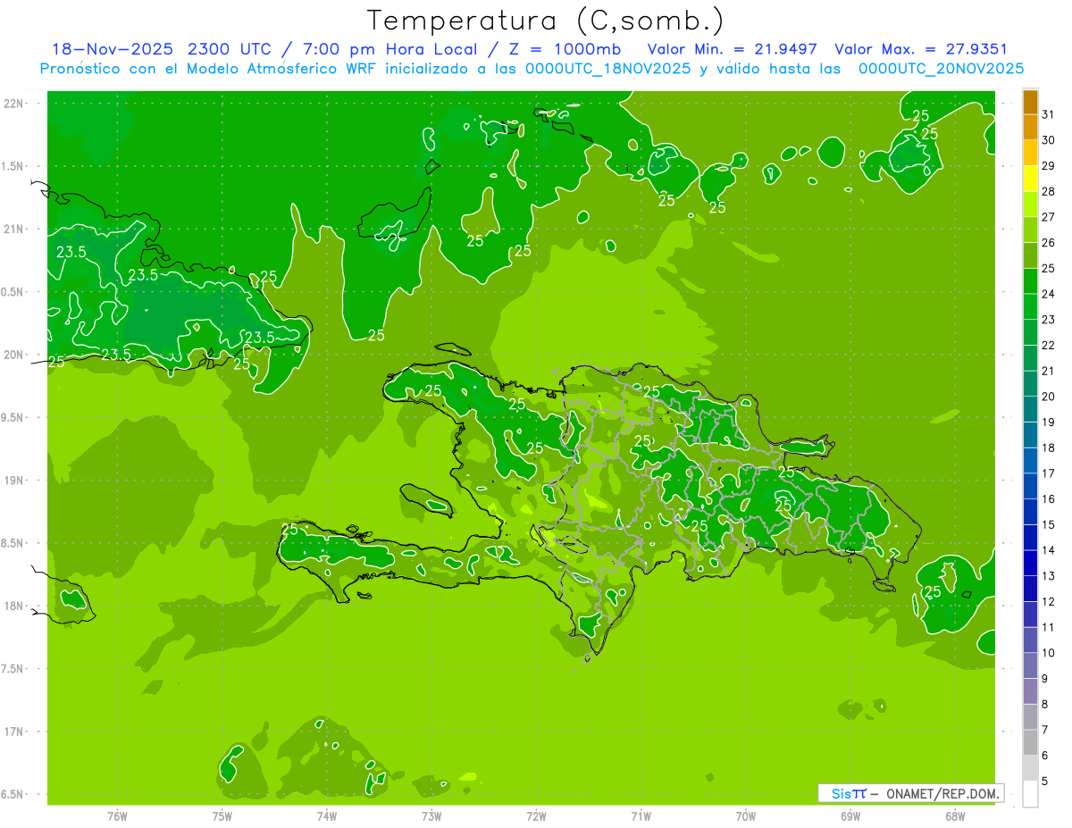Select the "Valor Min. = 21.9497" text
This screenshot has height=828, width=1072.
click(x=732, y=49)
